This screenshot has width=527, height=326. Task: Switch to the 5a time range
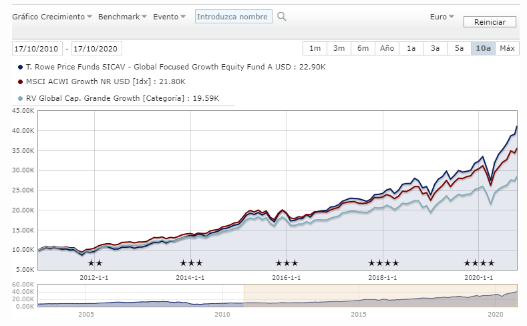[x=459, y=48]
